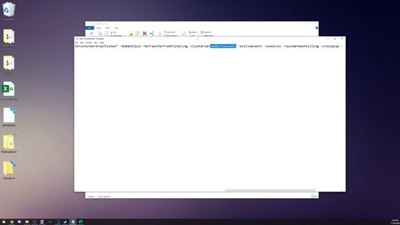Click the Copy icon in Explorer ribbon
The image size is (400, 225).
coord(100,33)
